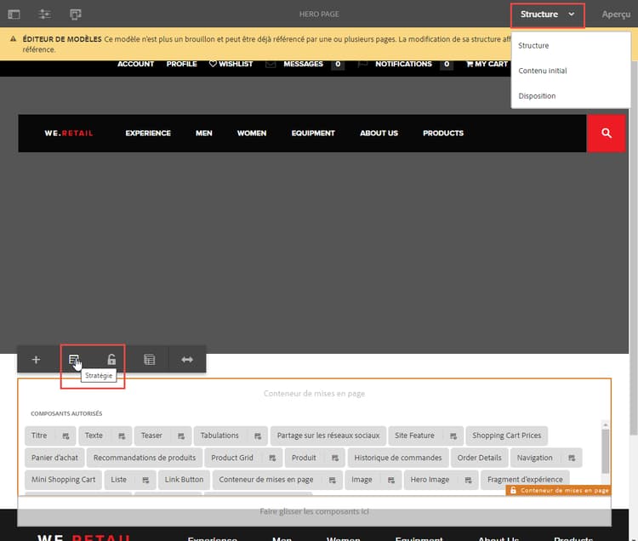The image size is (638, 541).
Task: Open the MESSAGES link
Action: click(303, 64)
